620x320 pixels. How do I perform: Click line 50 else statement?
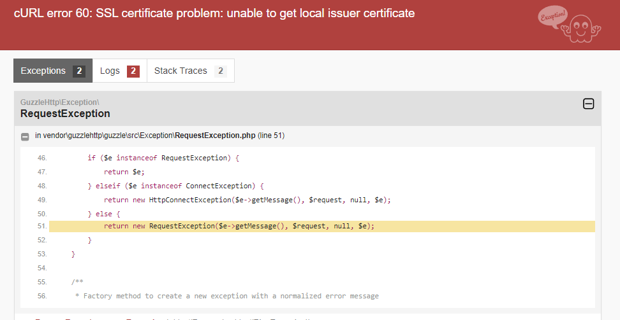[x=104, y=214]
